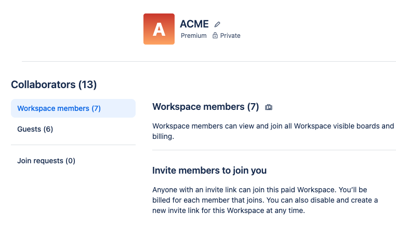The height and width of the screenshot is (227, 396).
Task: Click the lock icon beside Private
Action: (x=215, y=36)
